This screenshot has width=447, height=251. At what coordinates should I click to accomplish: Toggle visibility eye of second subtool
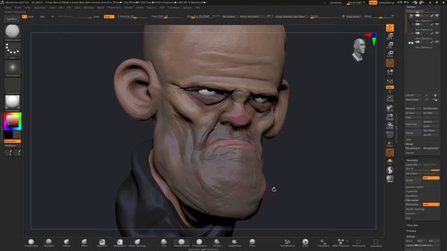tap(437, 24)
